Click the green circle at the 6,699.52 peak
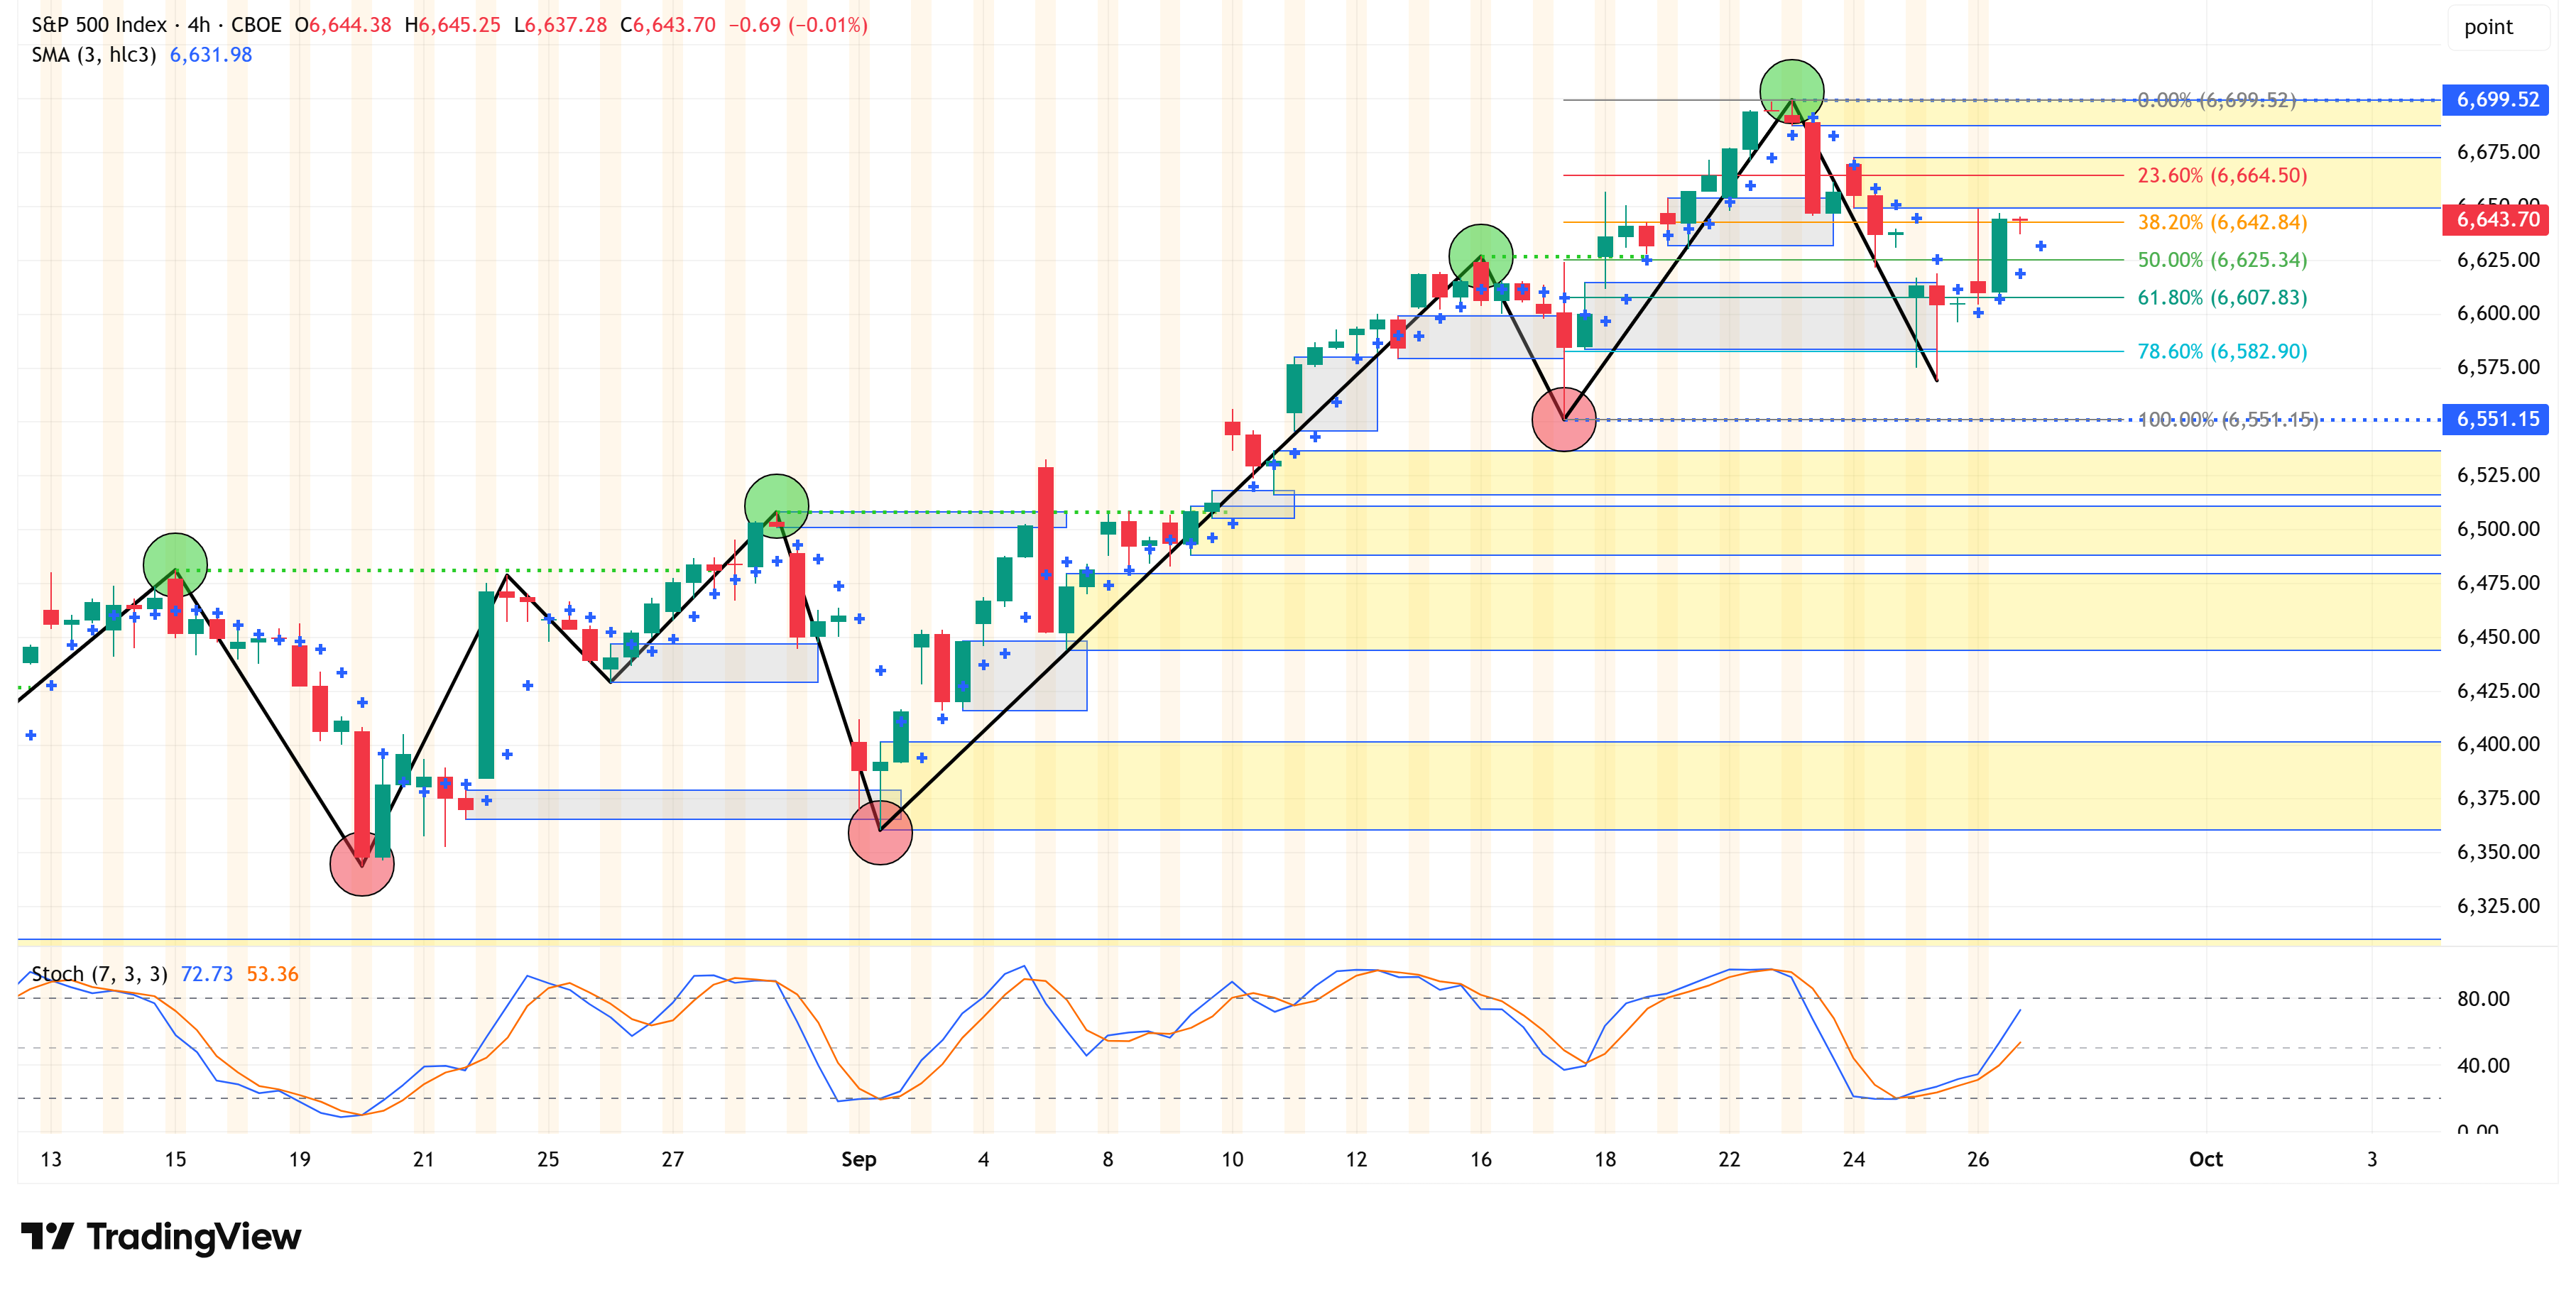 tap(1791, 92)
